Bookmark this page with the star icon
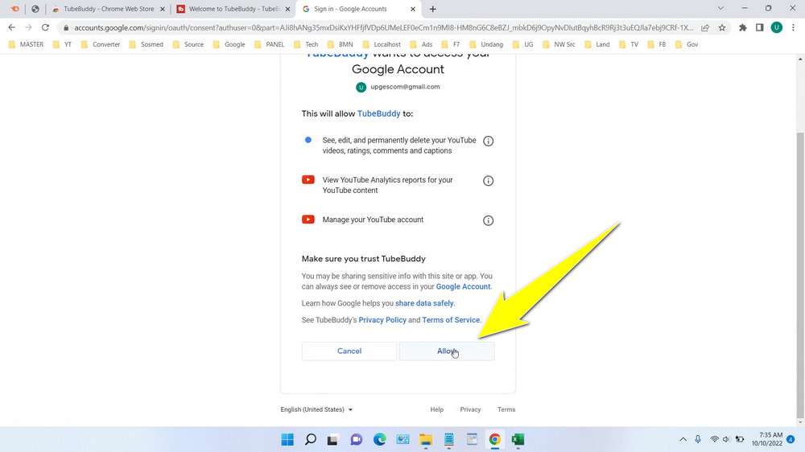The image size is (805, 452). 722,27
